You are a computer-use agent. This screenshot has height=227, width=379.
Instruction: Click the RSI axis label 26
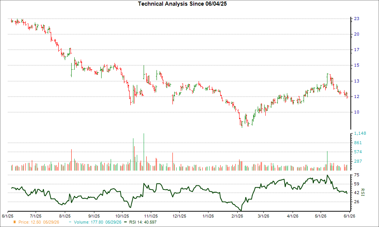(357, 202)
